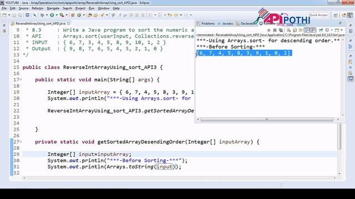Click the Open Type toolbar icon

click(90, 15)
